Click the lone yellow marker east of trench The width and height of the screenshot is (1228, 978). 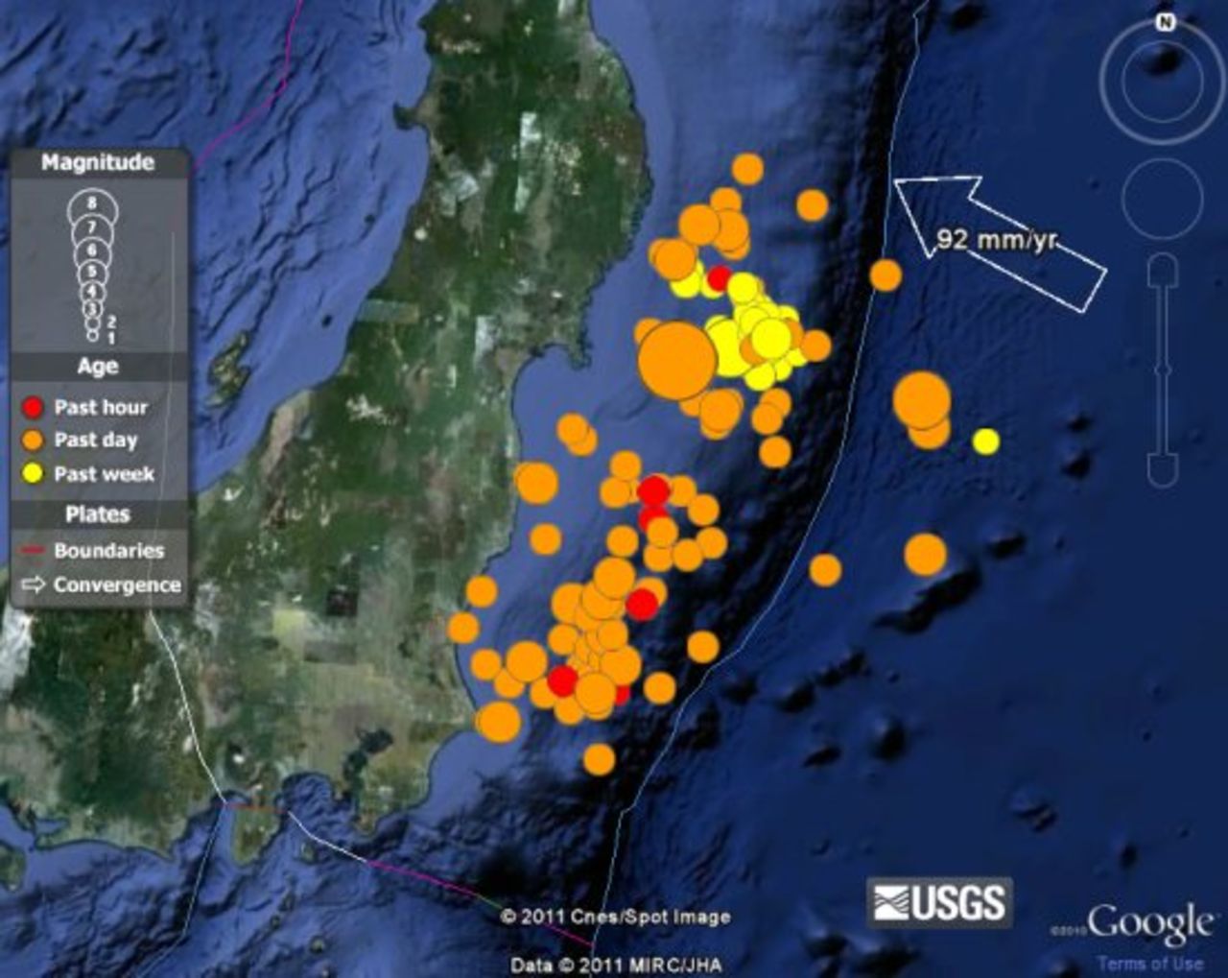[985, 441]
